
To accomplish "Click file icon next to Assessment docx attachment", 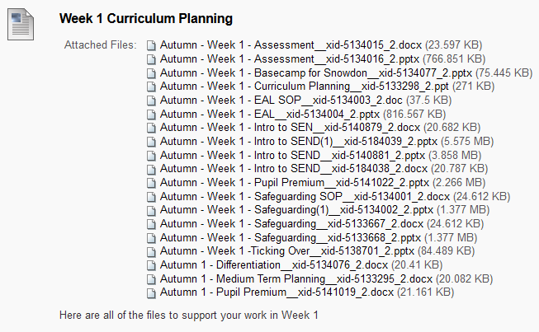I will pos(151,45).
